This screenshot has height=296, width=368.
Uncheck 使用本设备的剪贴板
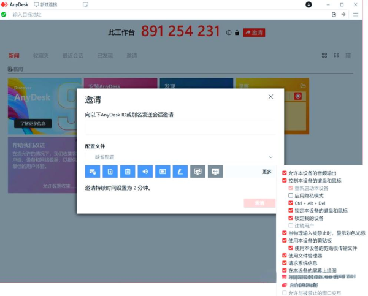pyautogui.click(x=284, y=241)
